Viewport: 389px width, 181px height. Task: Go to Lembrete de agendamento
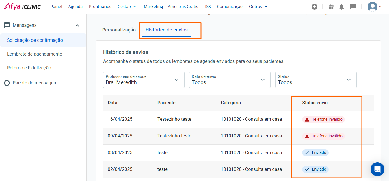35,54
